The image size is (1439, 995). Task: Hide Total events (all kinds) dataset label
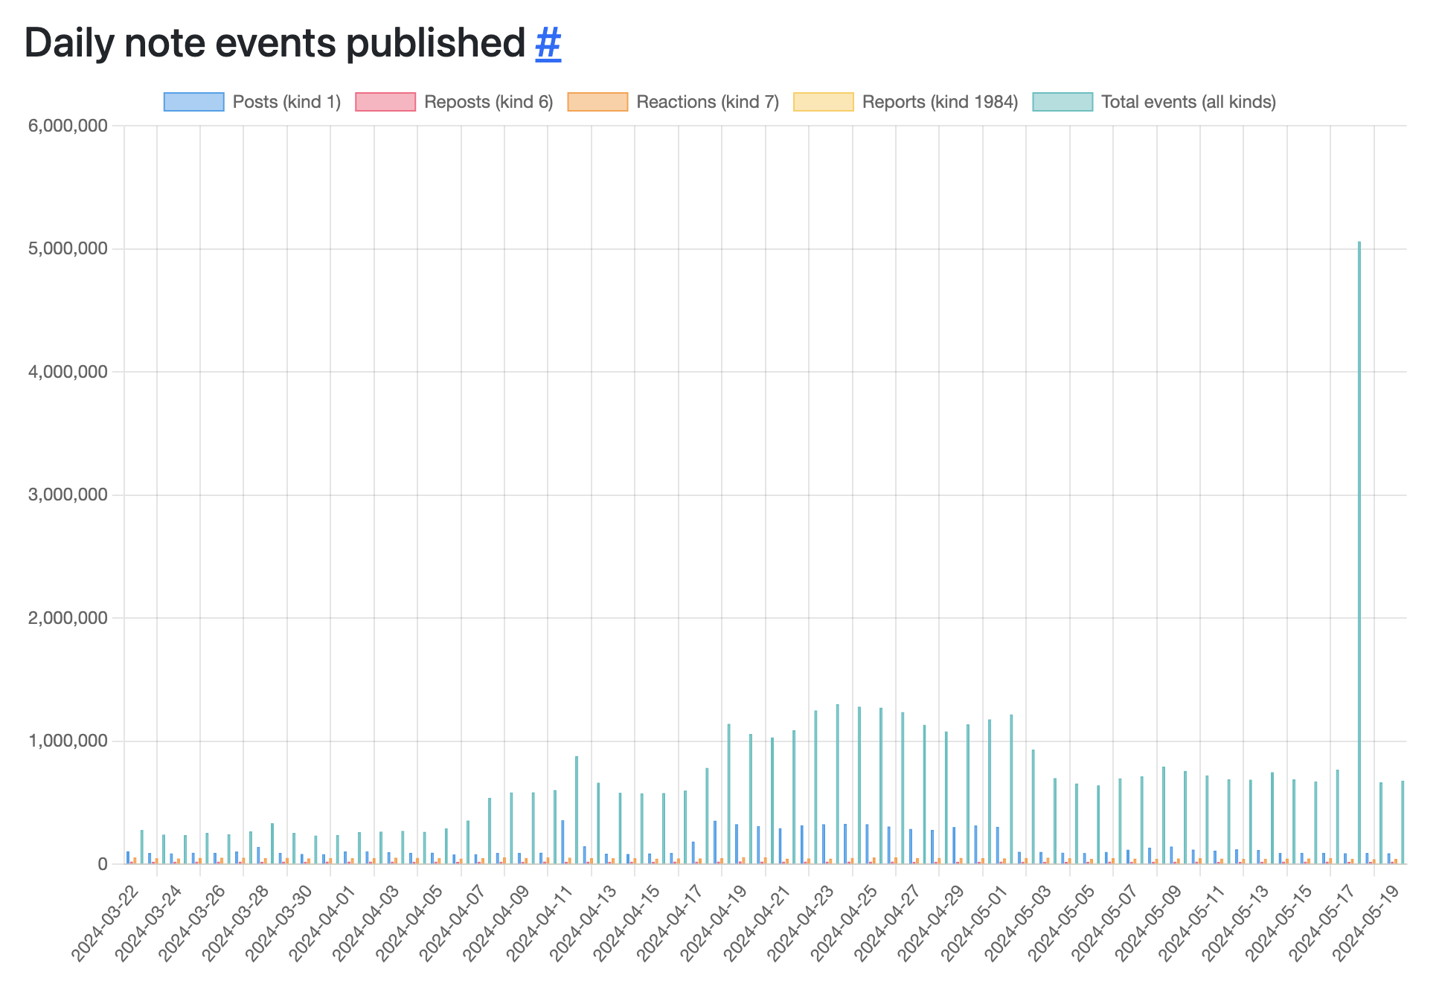pos(1188,102)
